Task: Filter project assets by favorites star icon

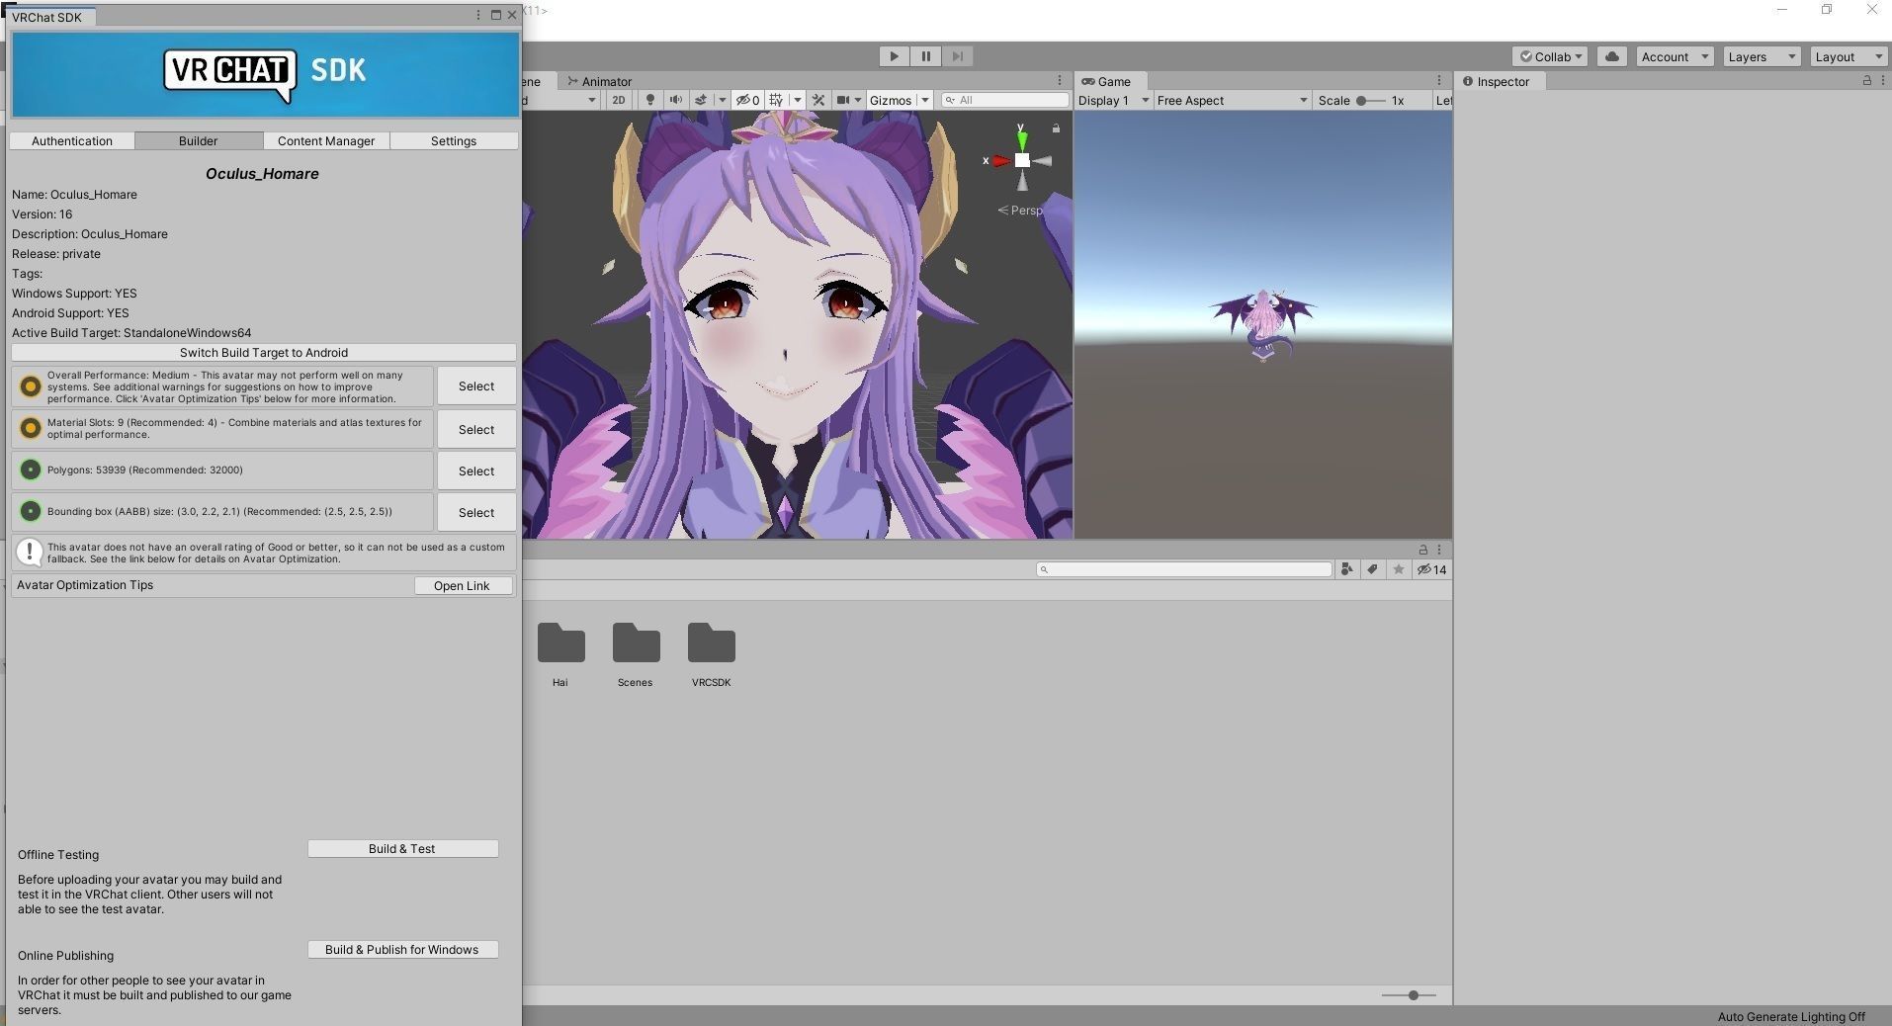Action: (1398, 569)
